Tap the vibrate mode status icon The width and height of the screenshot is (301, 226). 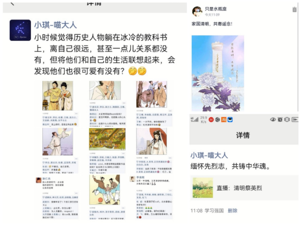point(287,120)
